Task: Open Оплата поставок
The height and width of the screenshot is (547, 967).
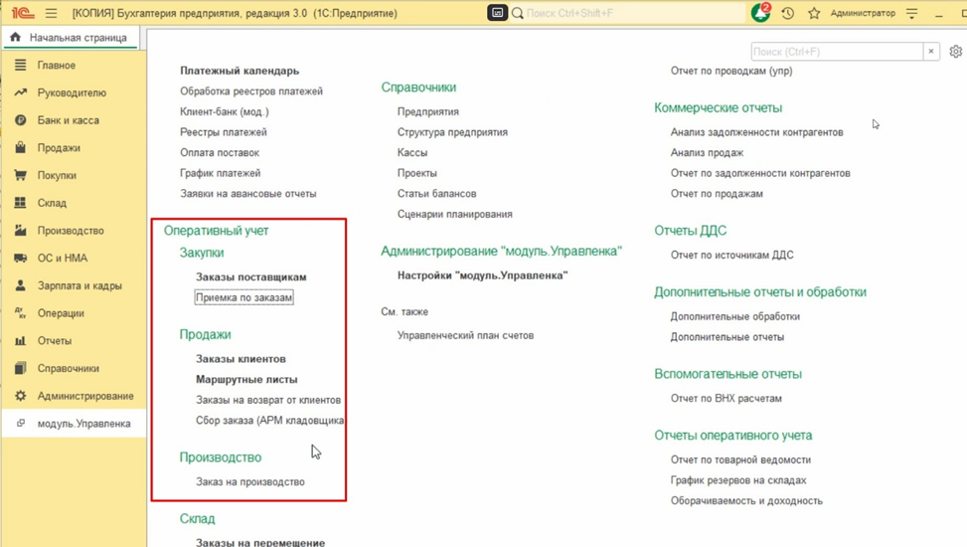Action: pos(220,152)
